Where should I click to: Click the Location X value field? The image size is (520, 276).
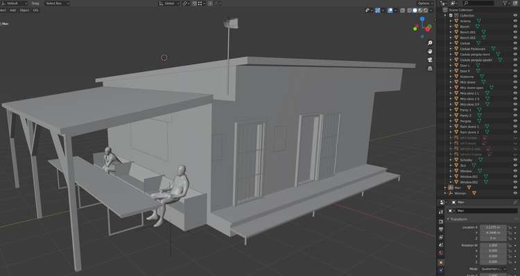(x=493, y=228)
